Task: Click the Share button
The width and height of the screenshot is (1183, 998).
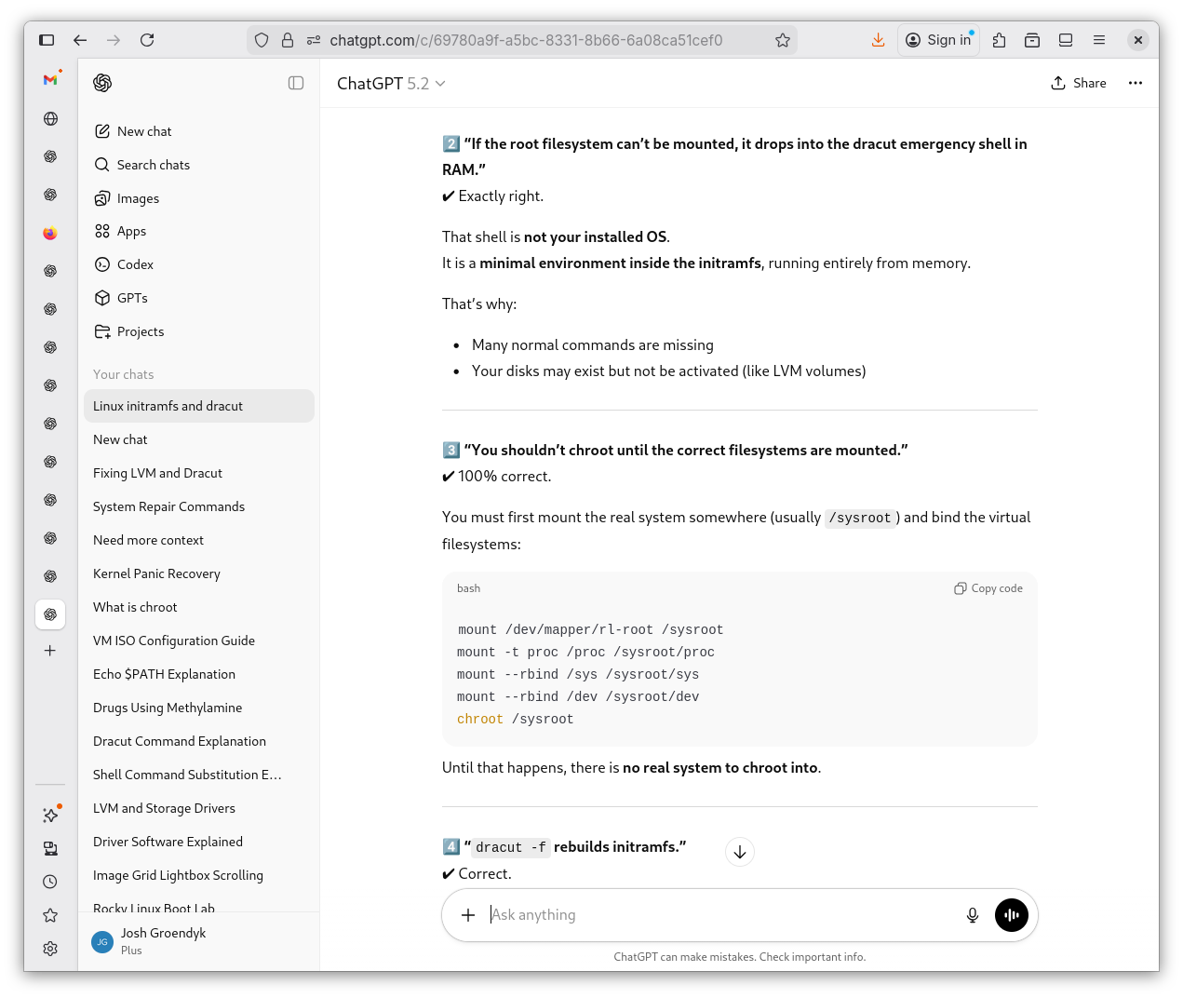Action: tap(1079, 83)
